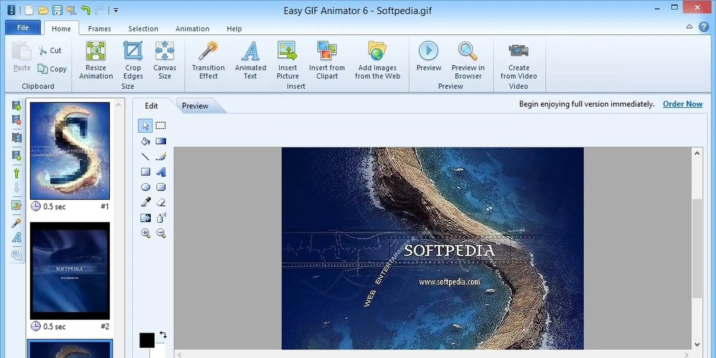Select frame #2 thumbnail
This screenshot has width=716, height=358.
tap(70, 271)
